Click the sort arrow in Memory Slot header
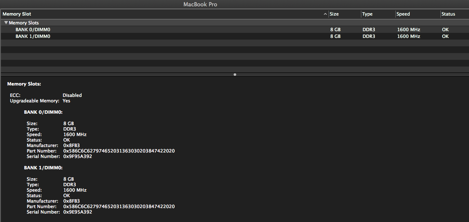 pos(325,14)
